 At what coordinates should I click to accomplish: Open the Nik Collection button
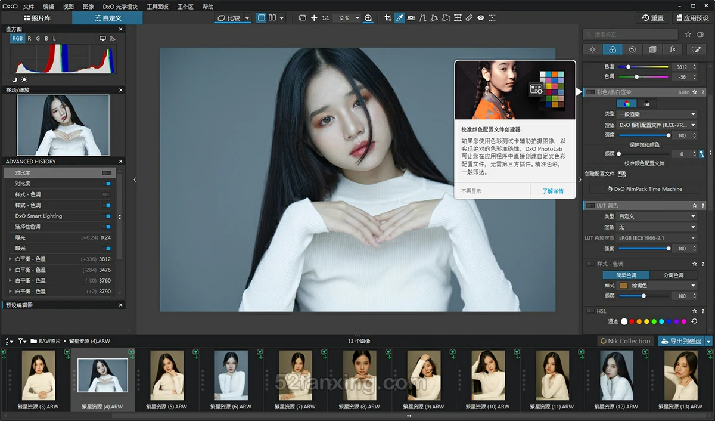[x=625, y=341]
